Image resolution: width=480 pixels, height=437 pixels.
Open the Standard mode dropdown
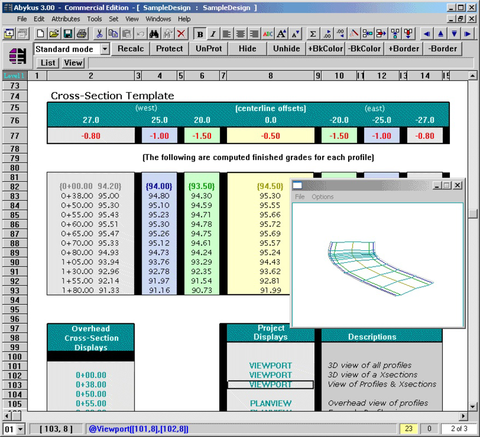pos(105,49)
